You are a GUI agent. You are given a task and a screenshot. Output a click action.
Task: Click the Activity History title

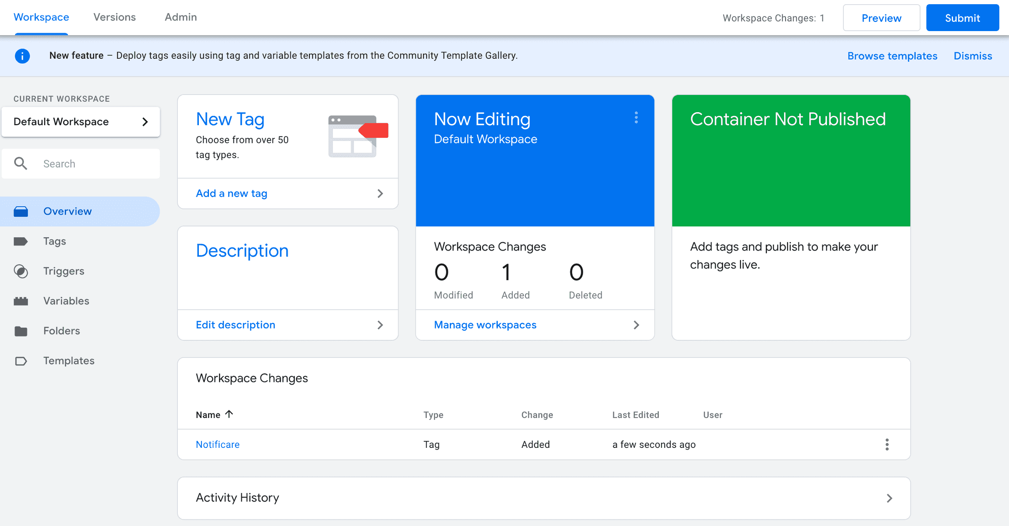pyautogui.click(x=238, y=498)
